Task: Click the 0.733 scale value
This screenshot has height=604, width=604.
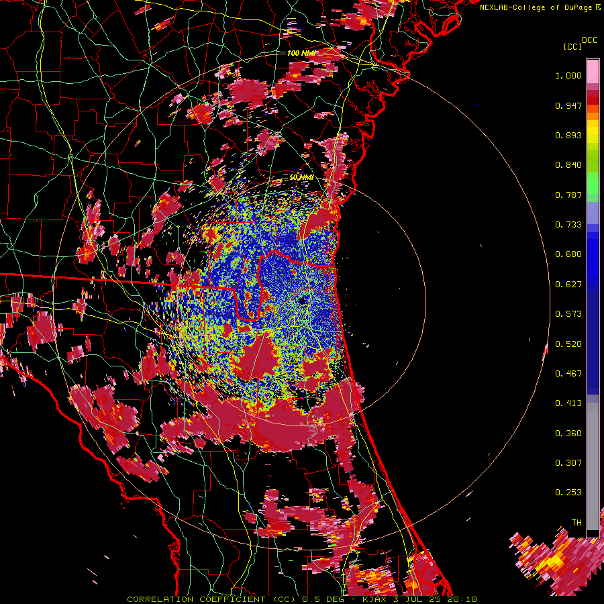Action: point(568,225)
